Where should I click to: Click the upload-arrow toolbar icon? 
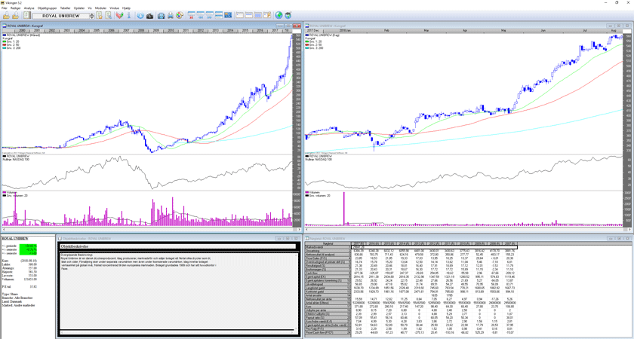pos(15,15)
